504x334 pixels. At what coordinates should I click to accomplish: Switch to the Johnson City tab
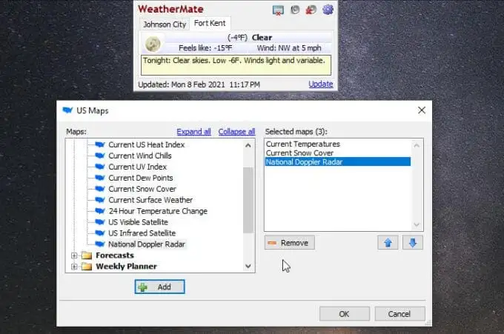pyautogui.click(x=165, y=24)
